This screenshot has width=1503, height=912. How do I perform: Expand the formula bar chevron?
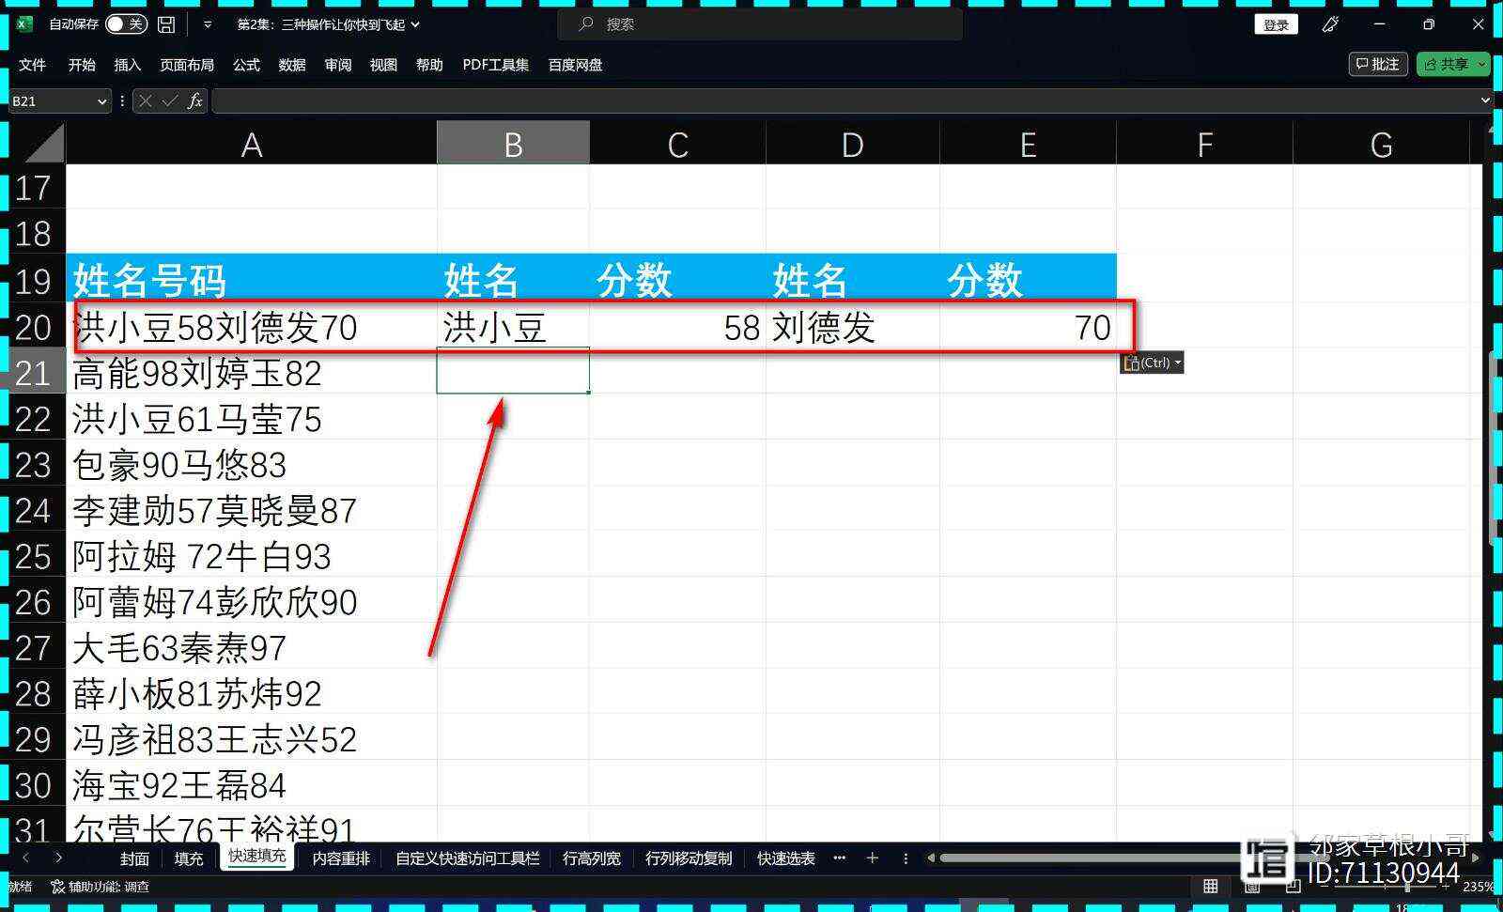tap(1485, 100)
